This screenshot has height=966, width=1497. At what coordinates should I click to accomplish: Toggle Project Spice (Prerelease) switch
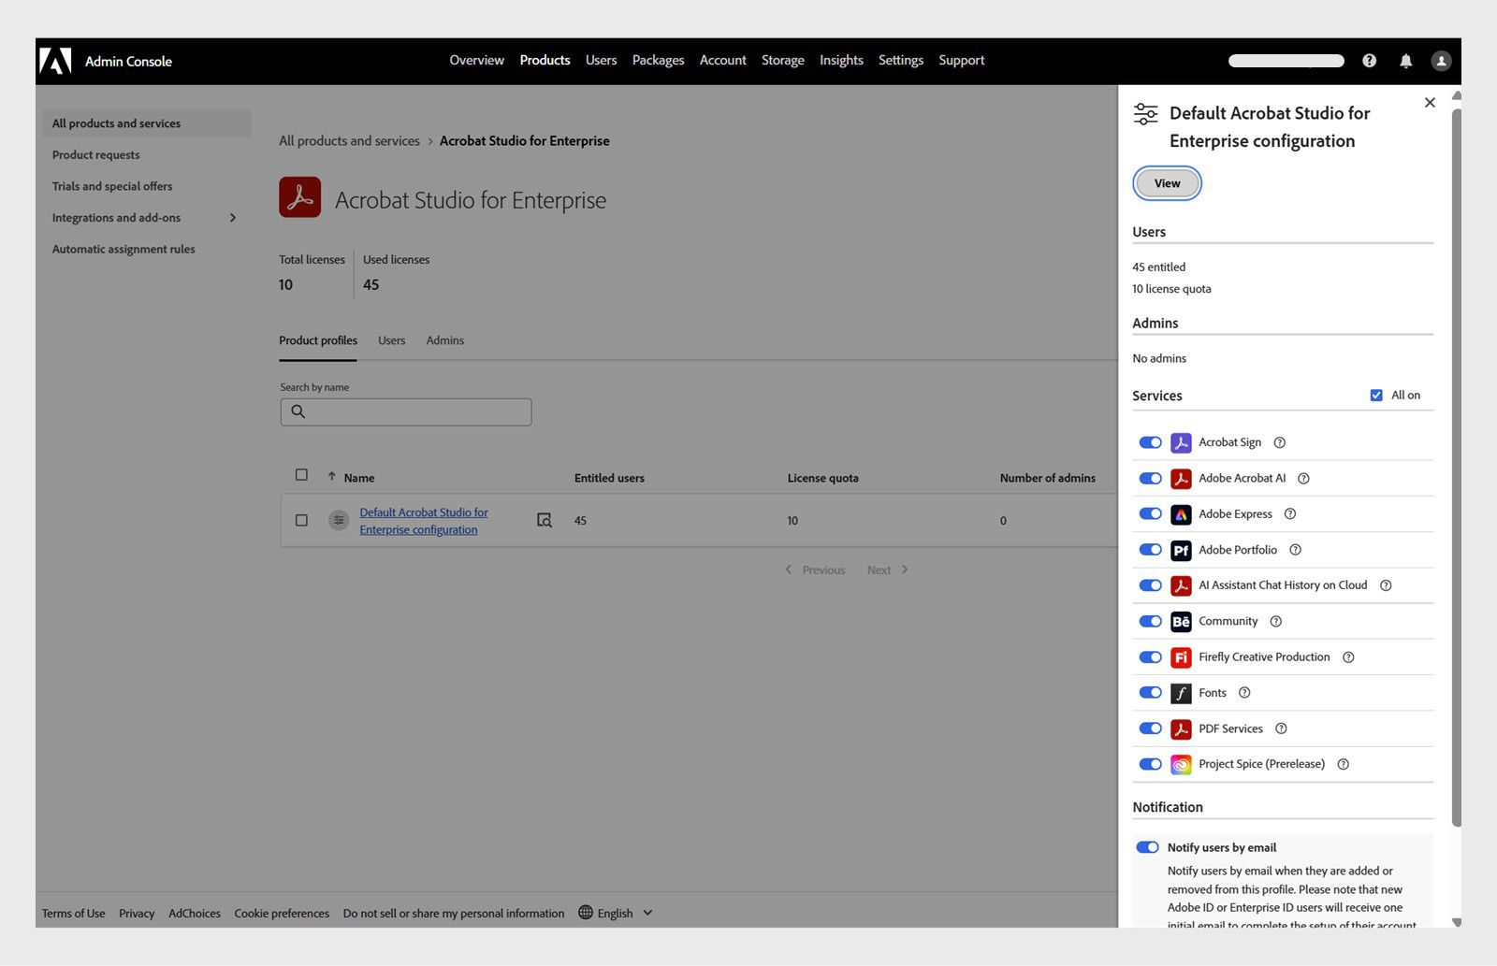coord(1150,764)
